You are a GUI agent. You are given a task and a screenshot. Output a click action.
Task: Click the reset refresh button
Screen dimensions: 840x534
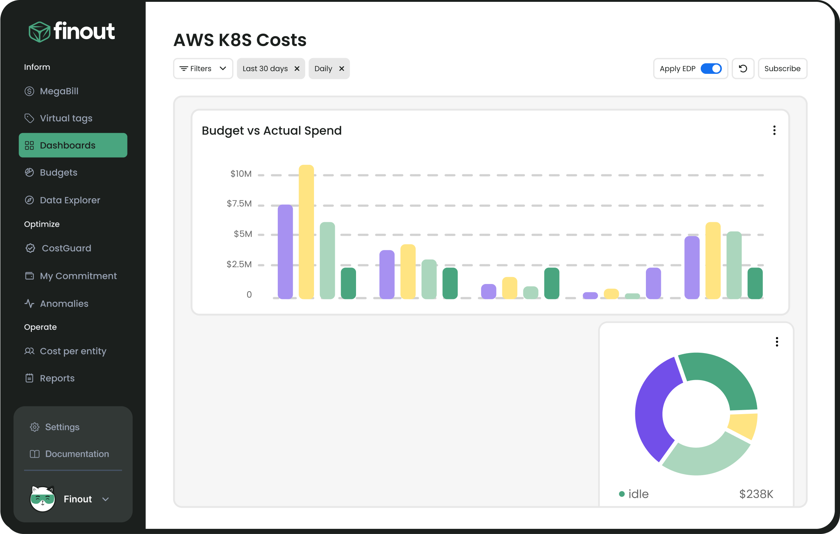tap(743, 68)
